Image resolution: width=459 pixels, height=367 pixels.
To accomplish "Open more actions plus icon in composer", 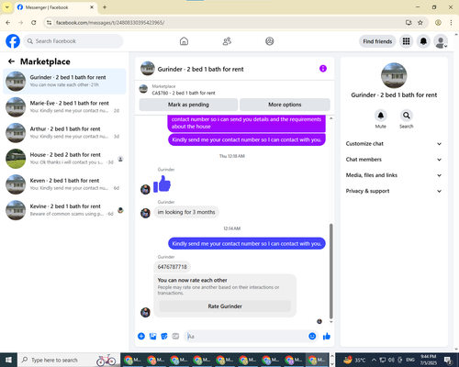I will [141, 337].
